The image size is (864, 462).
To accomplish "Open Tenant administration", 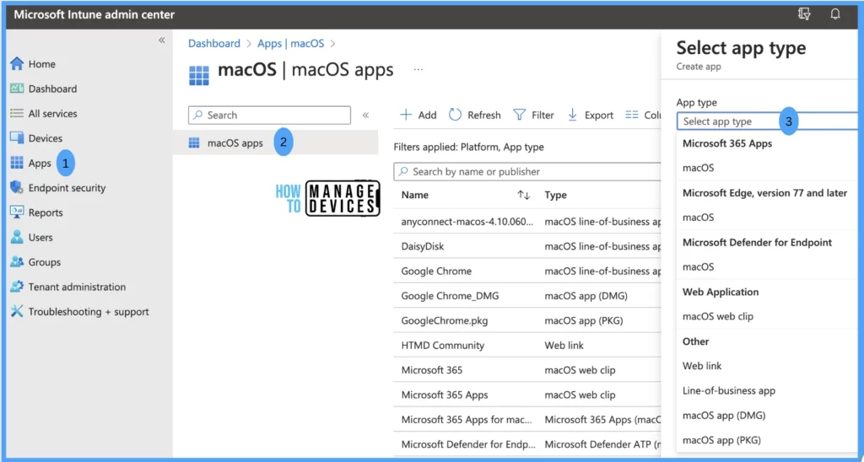I will coord(77,287).
